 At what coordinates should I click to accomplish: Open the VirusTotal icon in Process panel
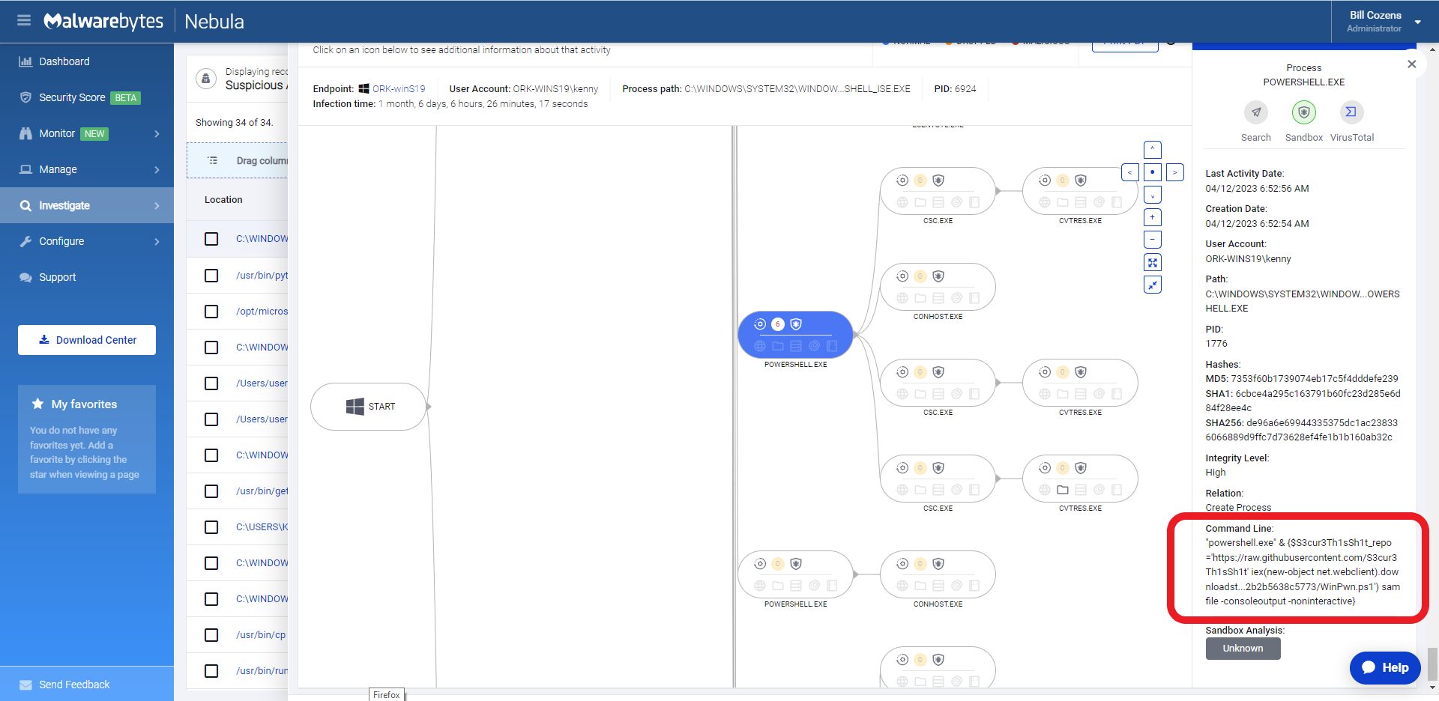coord(1351,112)
